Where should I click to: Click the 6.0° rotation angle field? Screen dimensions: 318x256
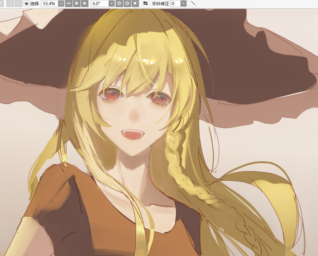point(100,4)
